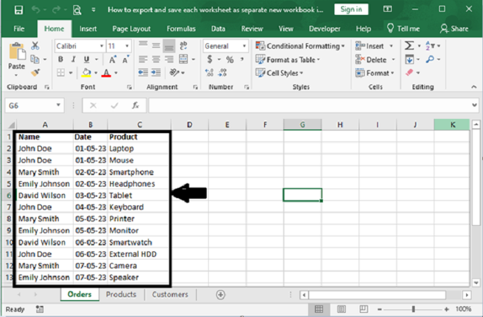Open the Delete cells dropdown
The height and width of the screenshot is (317, 483).
coord(393,59)
